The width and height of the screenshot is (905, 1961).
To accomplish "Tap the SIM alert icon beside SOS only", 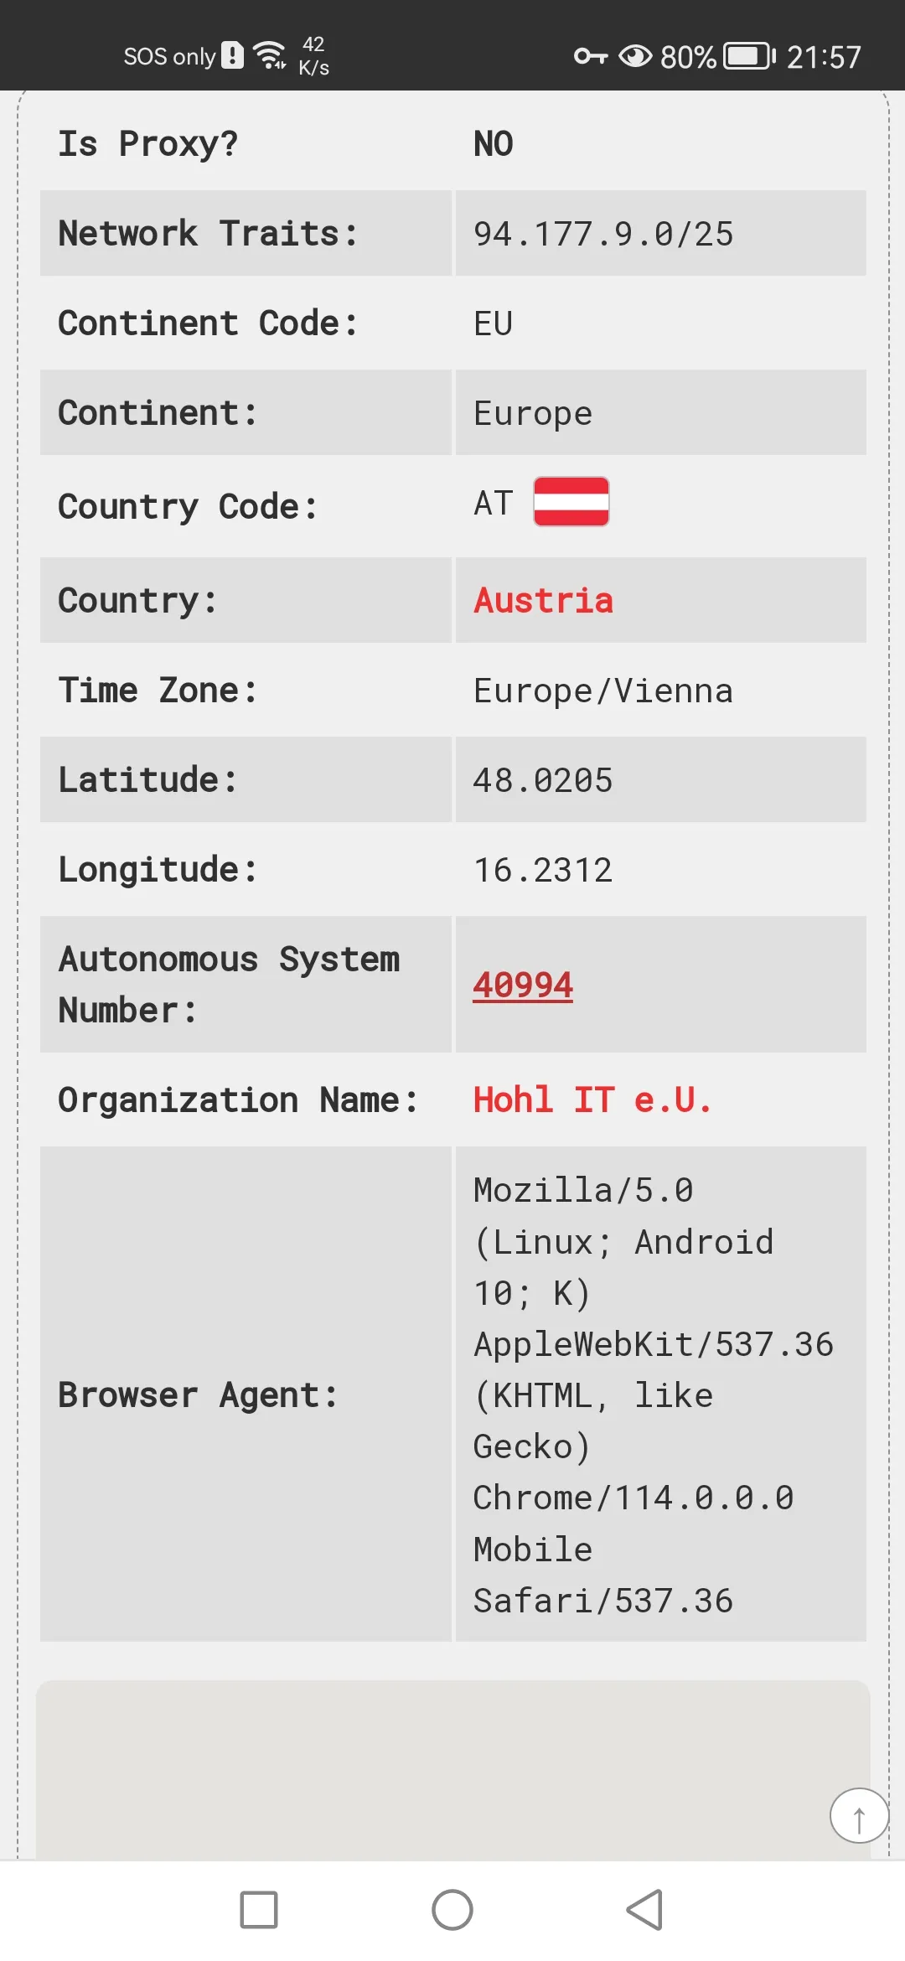I will pos(232,55).
